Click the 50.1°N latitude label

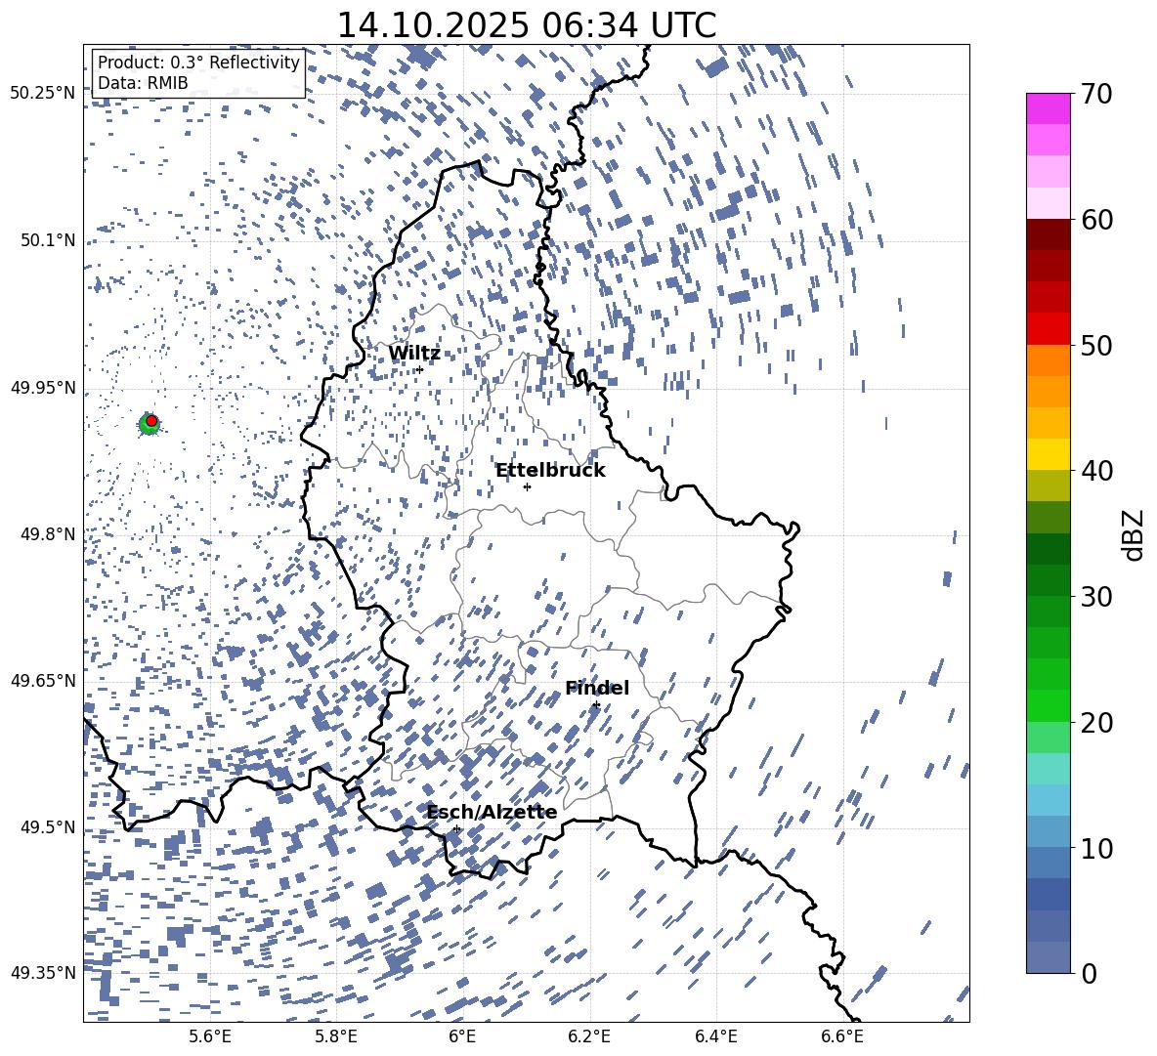(x=48, y=240)
